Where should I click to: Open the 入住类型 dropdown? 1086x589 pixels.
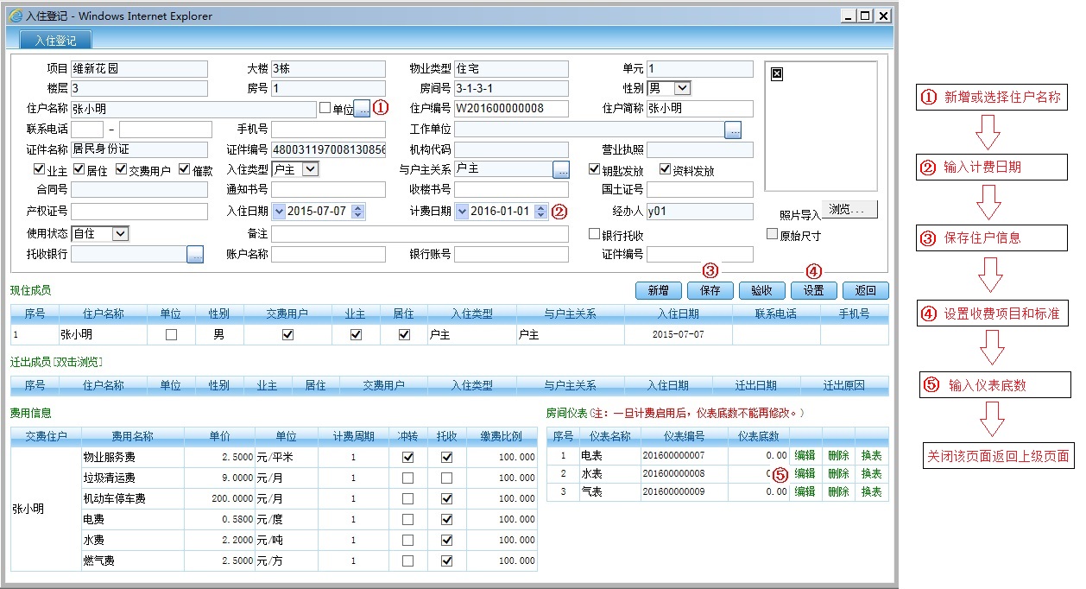tap(311, 169)
